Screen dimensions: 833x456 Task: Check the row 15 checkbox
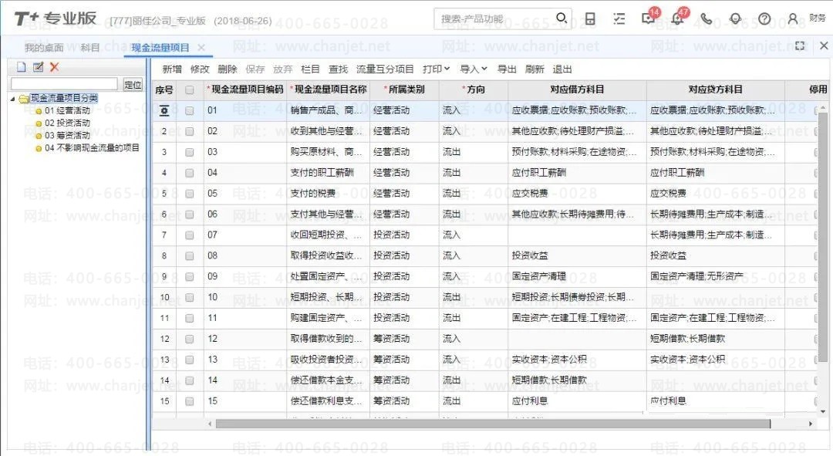pos(189,400)
